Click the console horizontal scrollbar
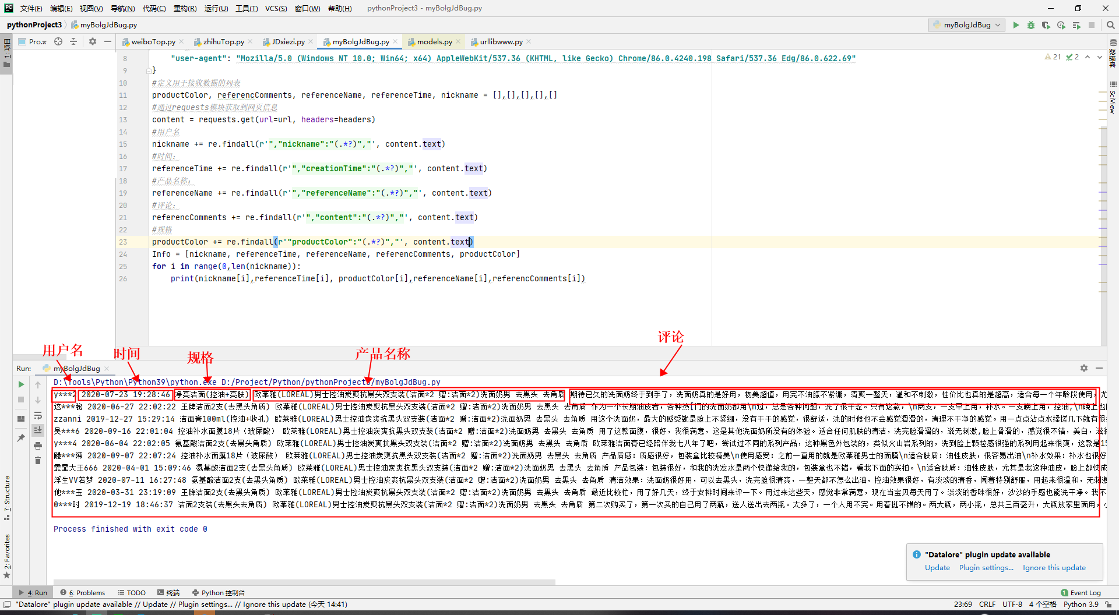Image resolution: width=1119 pixels, height=615 pixels. [304, 582]
